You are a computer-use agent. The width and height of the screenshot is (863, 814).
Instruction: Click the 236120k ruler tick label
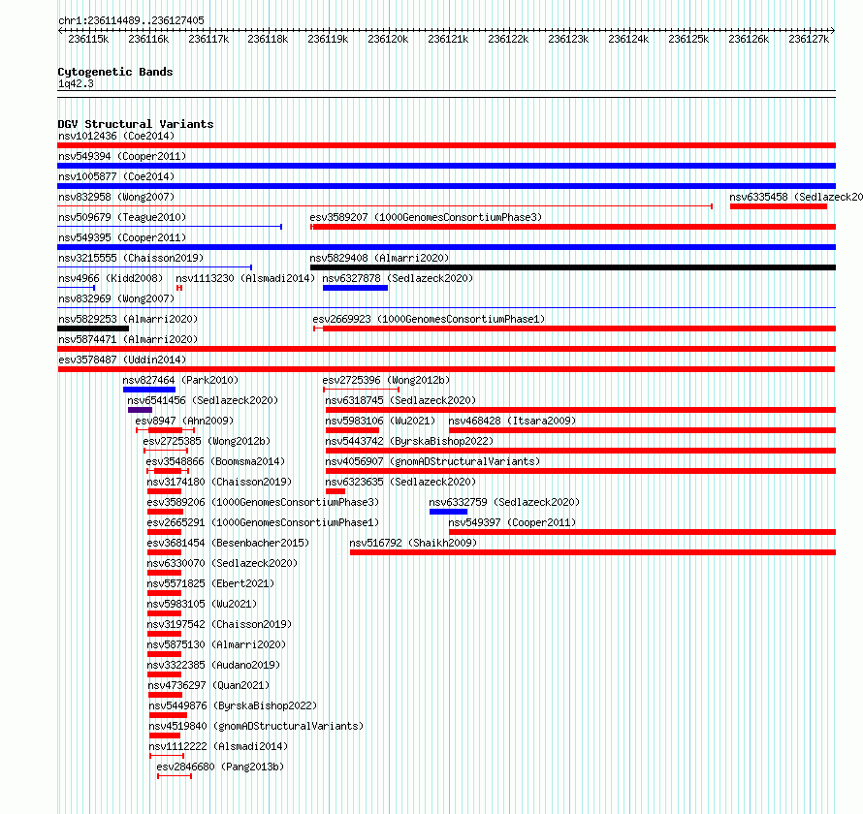pyautogui.click(x=388, y=39)
